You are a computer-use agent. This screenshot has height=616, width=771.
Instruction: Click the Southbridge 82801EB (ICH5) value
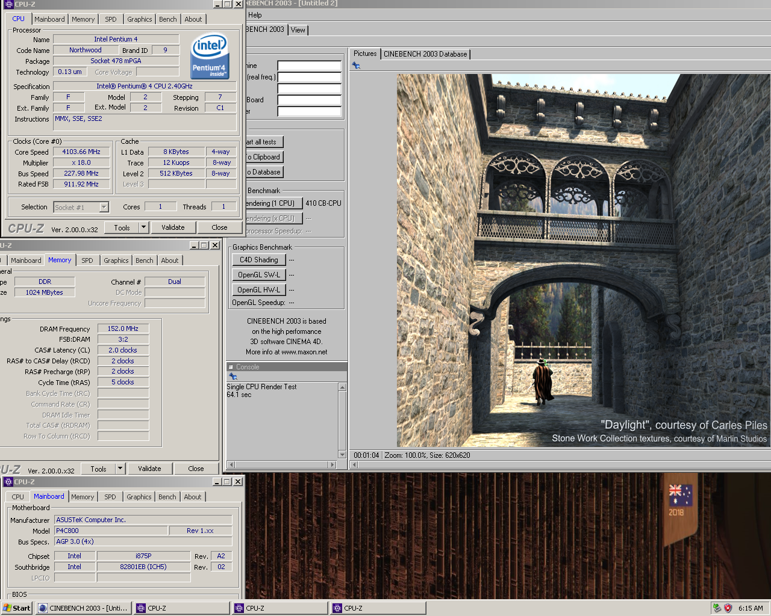[x=143, y=567]
